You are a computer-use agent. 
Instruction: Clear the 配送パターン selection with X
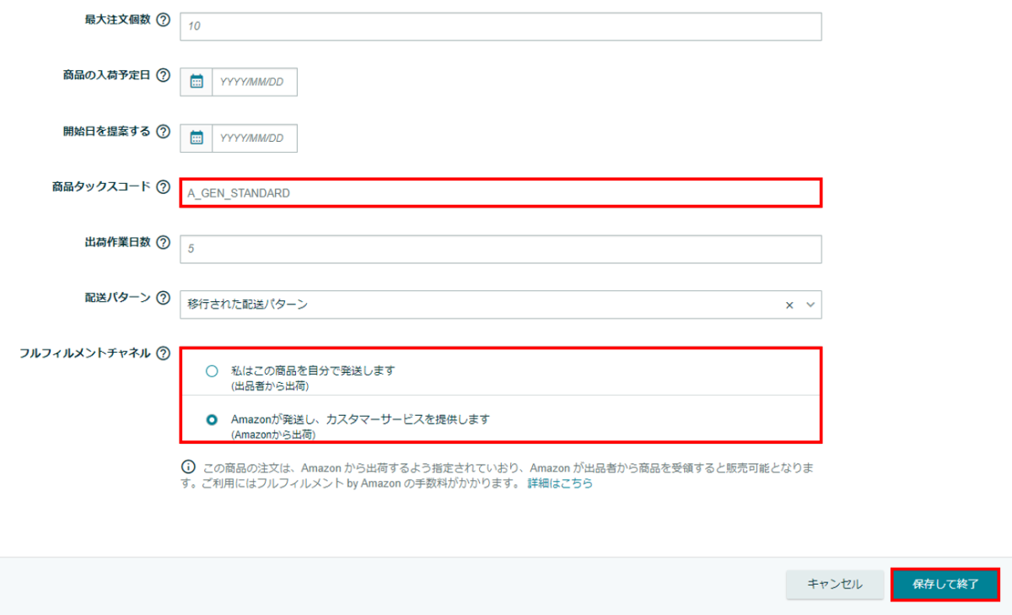point(789,305)
